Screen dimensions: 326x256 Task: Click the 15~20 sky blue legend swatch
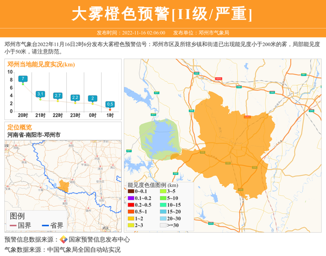(163, 212)
